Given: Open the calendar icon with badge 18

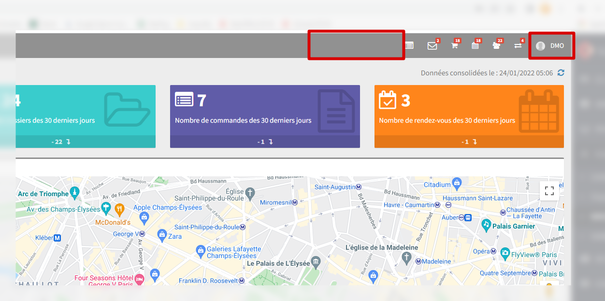Looking at the screenshot, I should pos(475,46).
